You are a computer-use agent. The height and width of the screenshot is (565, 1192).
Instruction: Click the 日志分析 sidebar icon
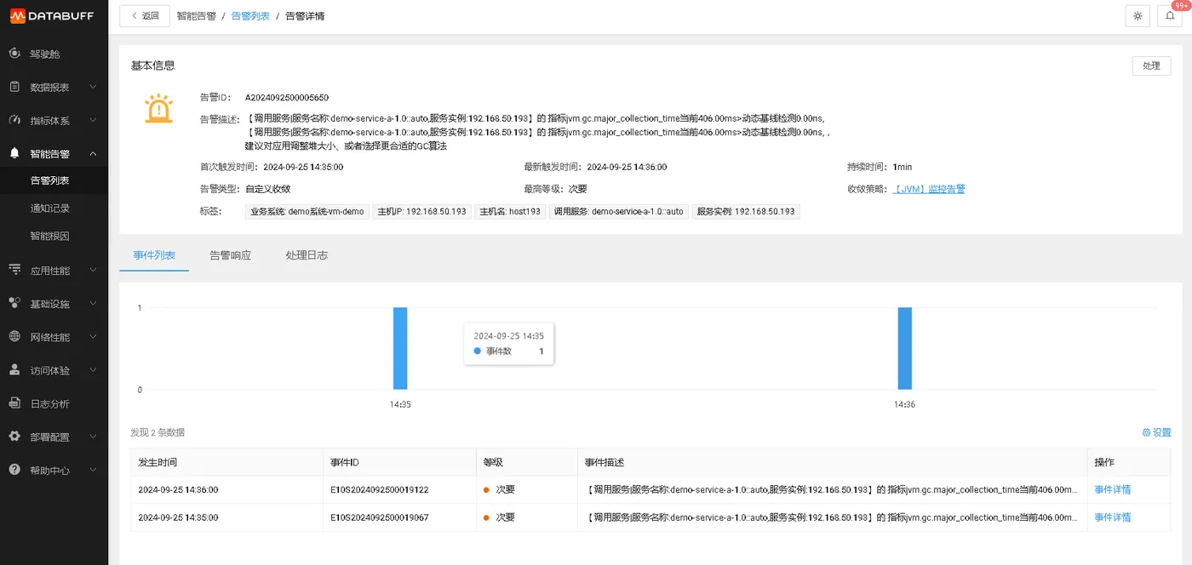(x=14, y=403)
